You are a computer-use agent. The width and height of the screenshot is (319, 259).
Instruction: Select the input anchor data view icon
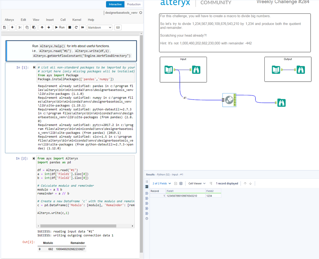[x=147, y=187]
